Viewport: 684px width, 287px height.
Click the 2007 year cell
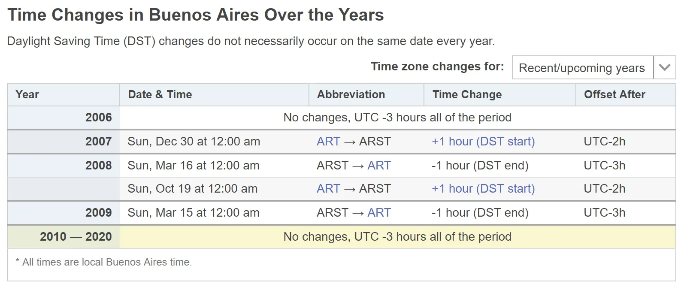pyautogui.click(x=64, y=142)
